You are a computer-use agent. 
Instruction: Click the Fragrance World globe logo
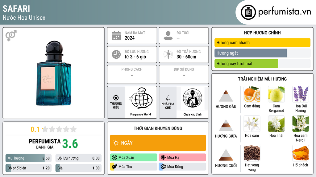tap(141, 98)
